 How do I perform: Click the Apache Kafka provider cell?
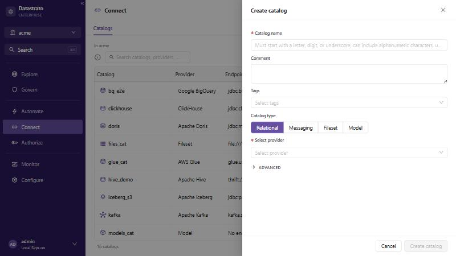tap(193, 215)
